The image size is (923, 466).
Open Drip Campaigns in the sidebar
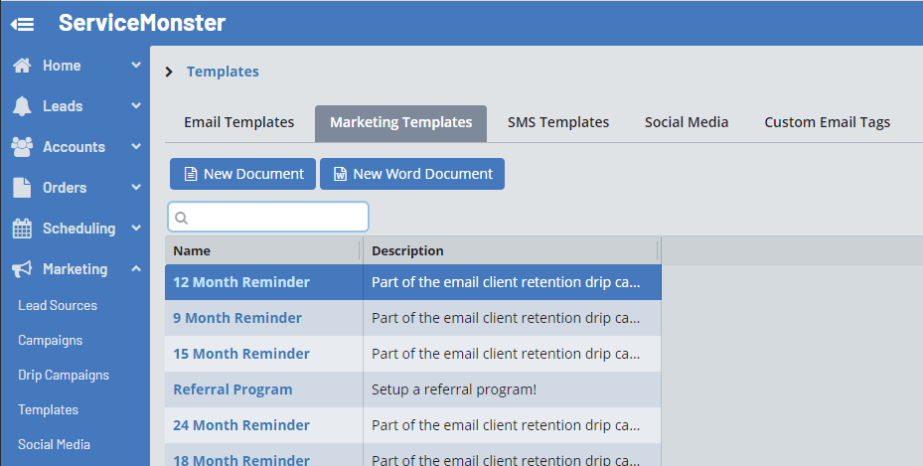coord(64,376)
